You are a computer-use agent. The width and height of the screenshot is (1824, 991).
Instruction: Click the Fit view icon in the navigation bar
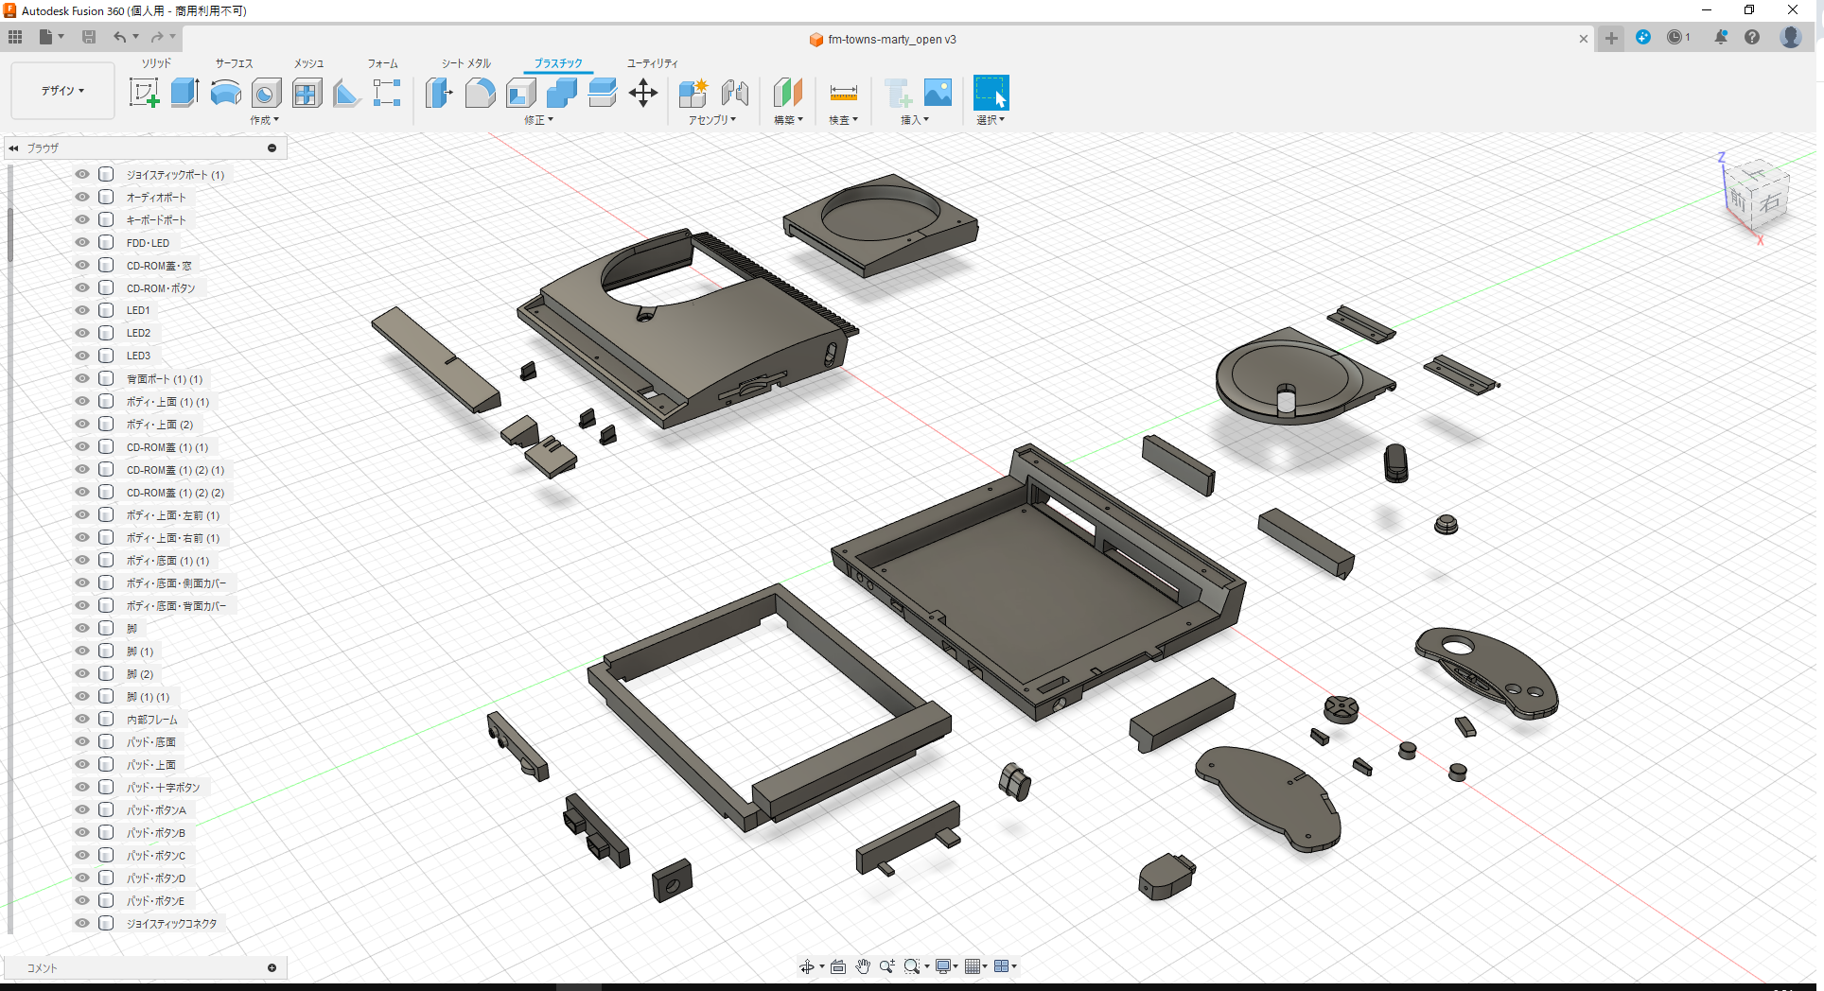tap(837, 965)
